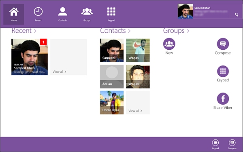Click the round Compose message icon
The width and height of the screenshot is (243, 152).
(x=223, y=44)
